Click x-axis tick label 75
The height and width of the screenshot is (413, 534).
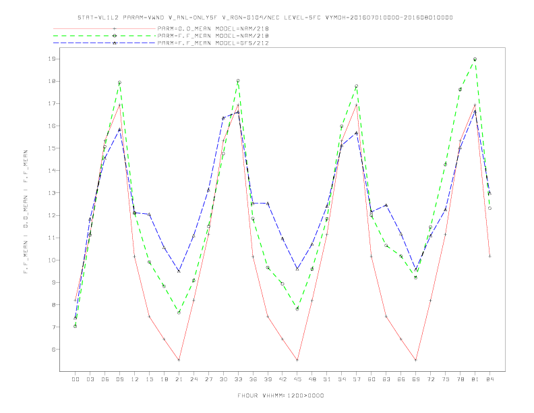446,379
